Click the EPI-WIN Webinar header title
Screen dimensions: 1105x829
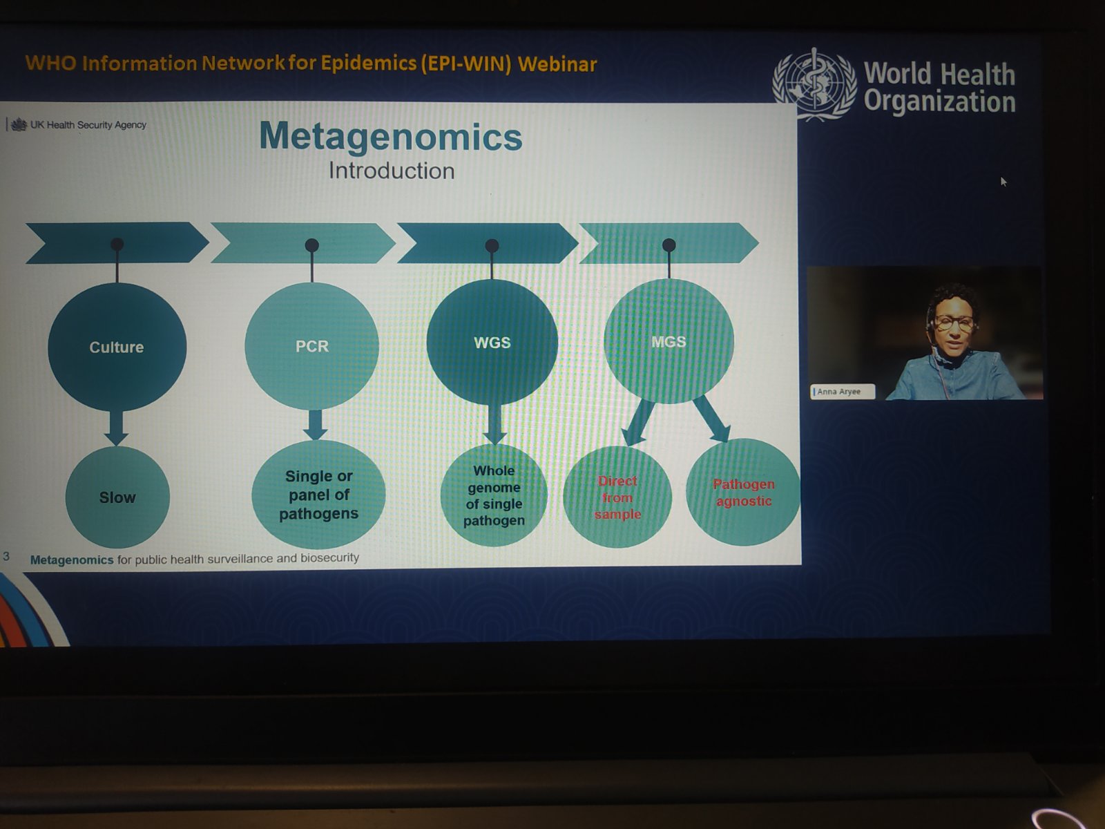tap(311, 64)
